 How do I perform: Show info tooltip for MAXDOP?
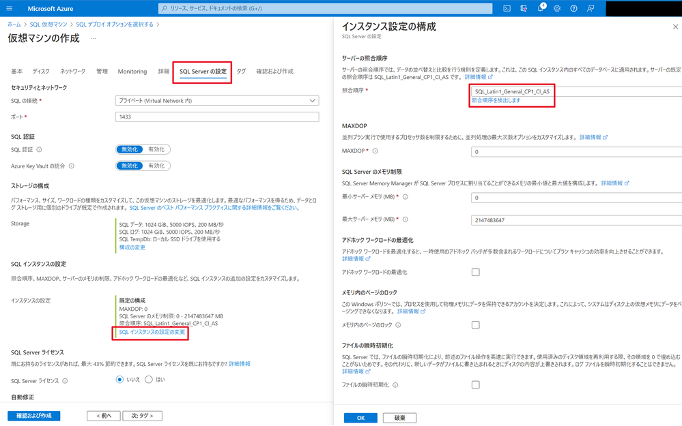pos(375,151)
